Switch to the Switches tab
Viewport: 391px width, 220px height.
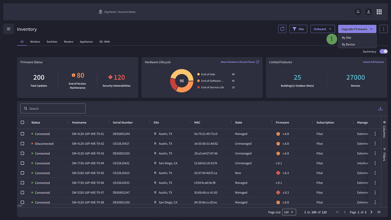[52, 42]
